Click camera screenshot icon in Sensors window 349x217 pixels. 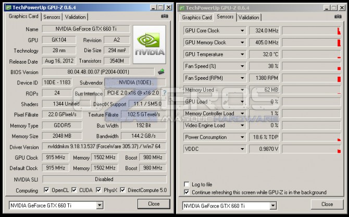click(x=338, y=17)
